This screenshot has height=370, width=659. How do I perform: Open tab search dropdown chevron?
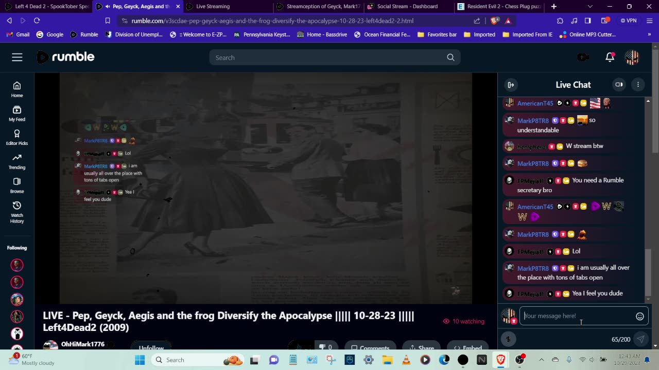[x=590, y=7]
